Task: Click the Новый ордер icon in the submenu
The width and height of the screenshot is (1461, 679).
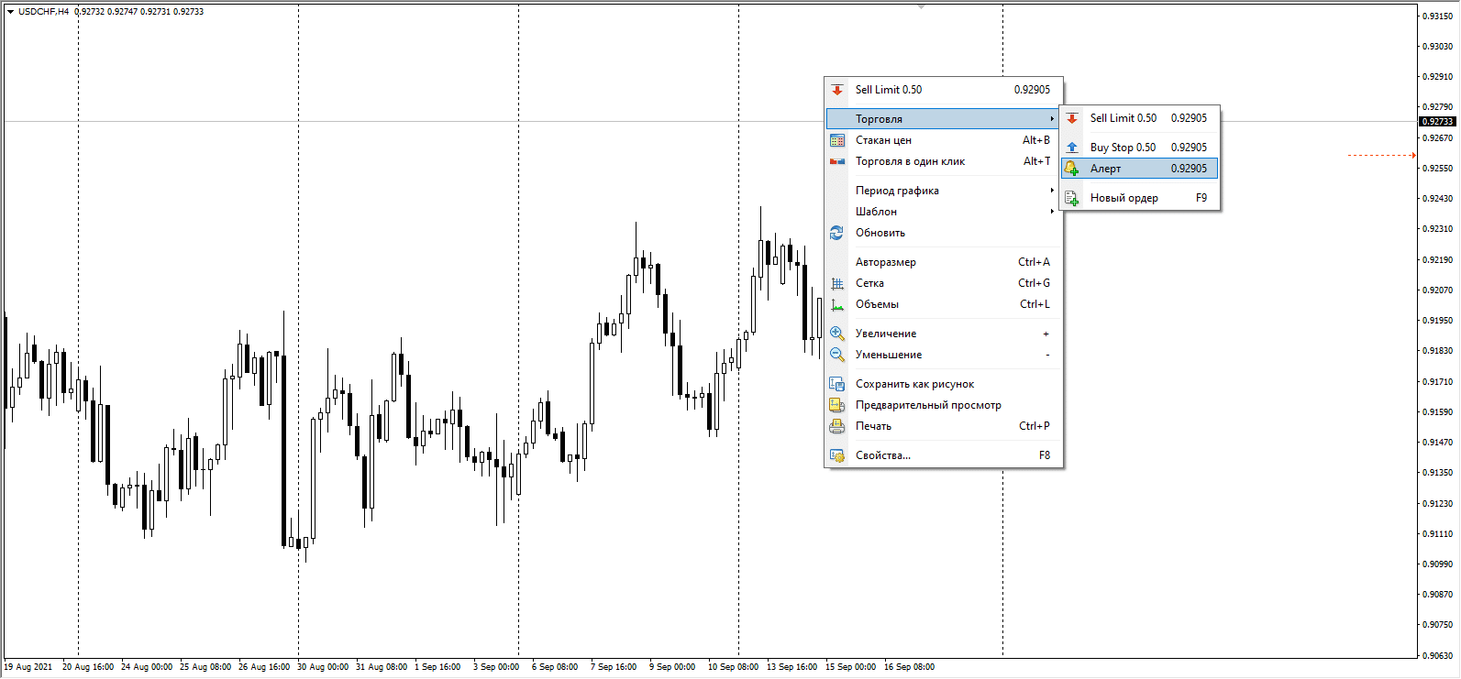Action: (1072, 198)
